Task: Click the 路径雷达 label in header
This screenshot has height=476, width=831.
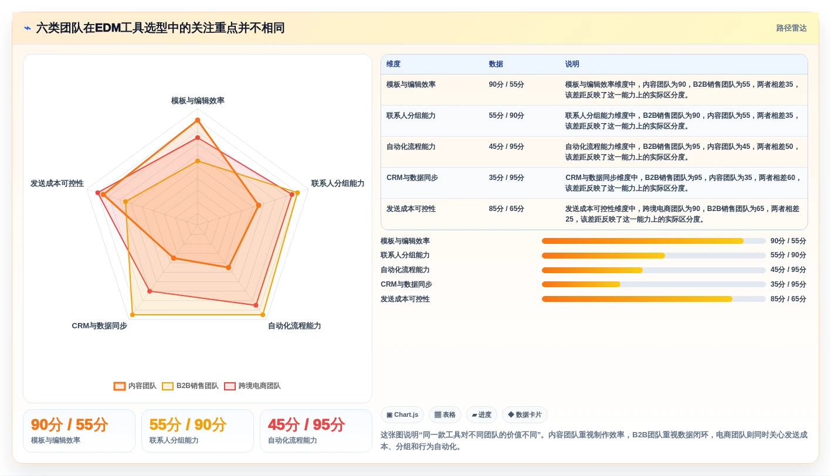Action: point(791,28)
